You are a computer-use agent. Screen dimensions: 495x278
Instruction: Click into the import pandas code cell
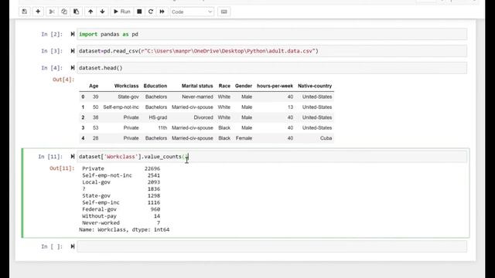pos(271,34)
